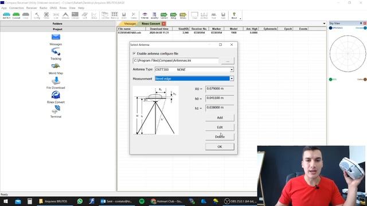The height and width of the screenshot is (206, 367).
Task: Open the Radio menu
Action: (x=44, y=8)
